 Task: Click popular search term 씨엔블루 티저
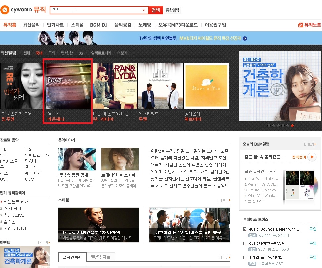point(16,202)
